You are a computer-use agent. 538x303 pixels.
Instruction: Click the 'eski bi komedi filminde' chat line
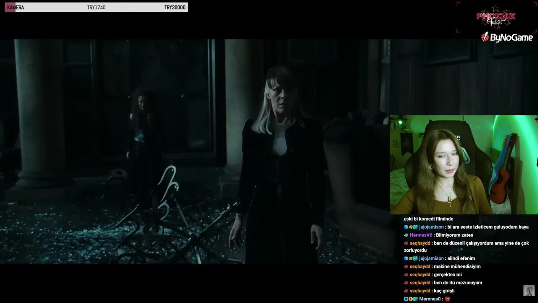pos(428,219)
